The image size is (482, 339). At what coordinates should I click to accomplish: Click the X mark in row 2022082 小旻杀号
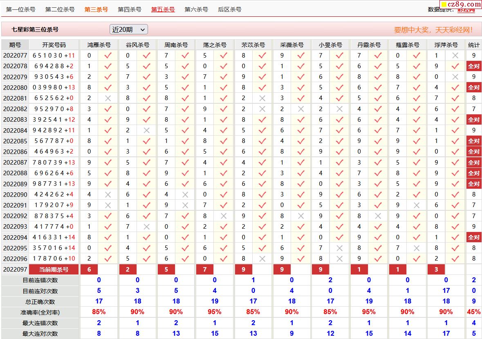click(x=339, y=109)
